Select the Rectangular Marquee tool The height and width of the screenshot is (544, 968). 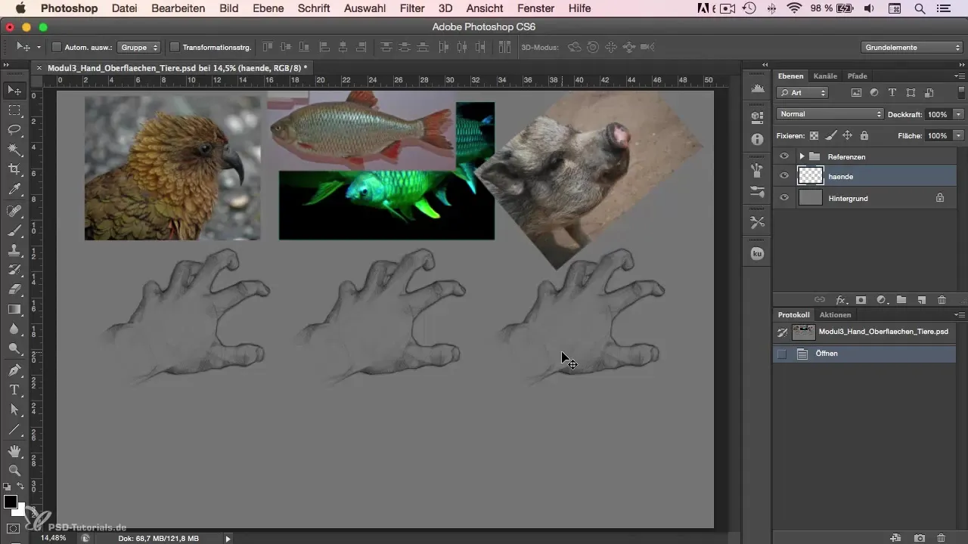[14, 110]
